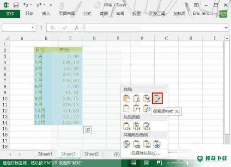This screenshot has width=231, height=167.
Task: Open the Redo history dropdown arrow
Action: pos(44,5)
